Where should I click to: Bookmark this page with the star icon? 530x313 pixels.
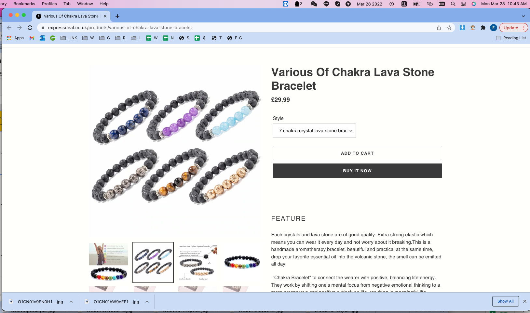click(449, 28)
